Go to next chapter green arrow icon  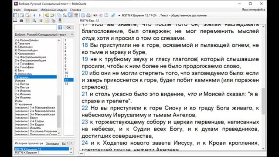52,15
